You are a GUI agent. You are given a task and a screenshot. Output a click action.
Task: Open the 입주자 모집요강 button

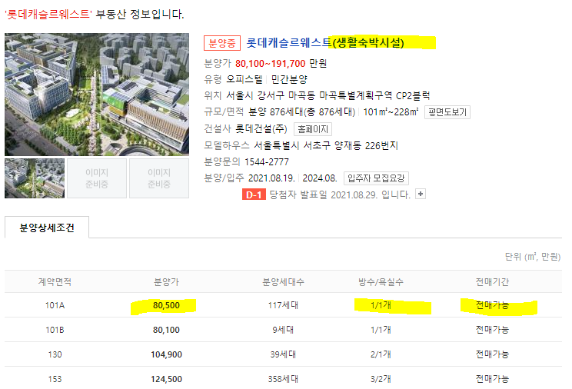376,178
